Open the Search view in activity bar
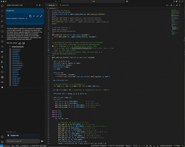The height and width of the screenshot is (147, 185). 2,10
